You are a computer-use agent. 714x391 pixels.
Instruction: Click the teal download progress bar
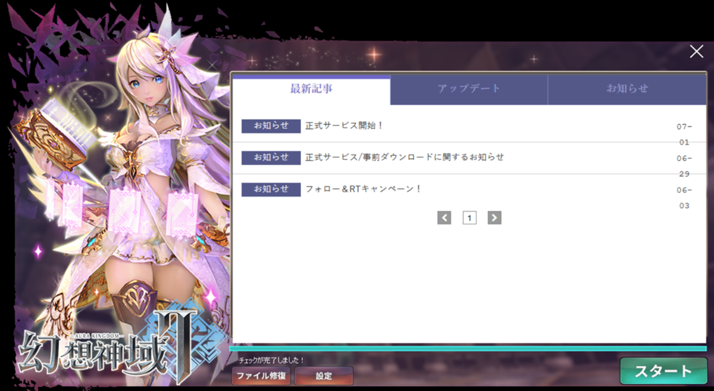coord(468,349)
